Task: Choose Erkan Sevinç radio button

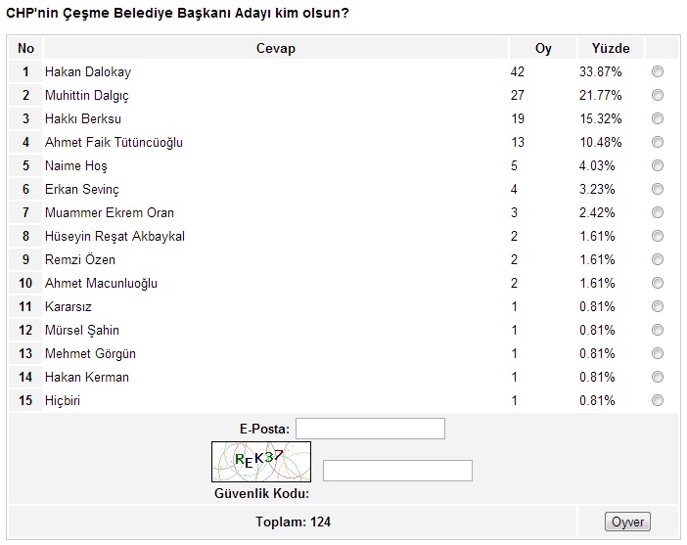Action: pos(657,190)
